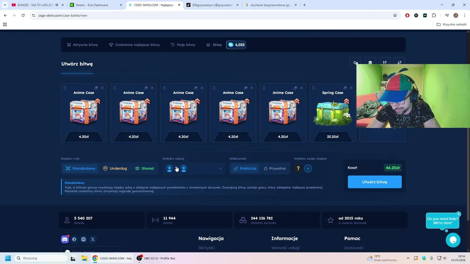Image resolution: width=470 pixels, height=264 pixels.
Task: Open File Explorer from the taskbar
Action: pos(85,258)
